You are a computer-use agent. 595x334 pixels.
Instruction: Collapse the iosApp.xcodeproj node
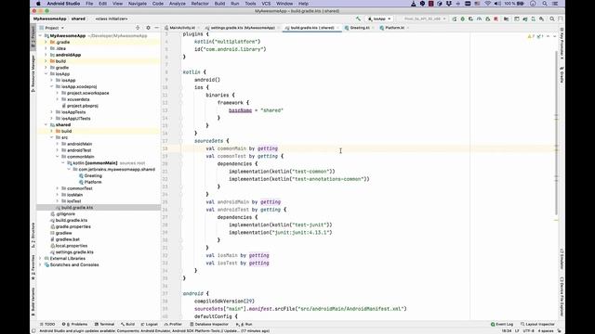[52, 86]
